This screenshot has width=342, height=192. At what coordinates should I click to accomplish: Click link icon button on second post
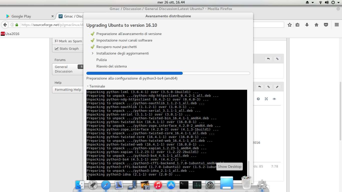[268, 87]
